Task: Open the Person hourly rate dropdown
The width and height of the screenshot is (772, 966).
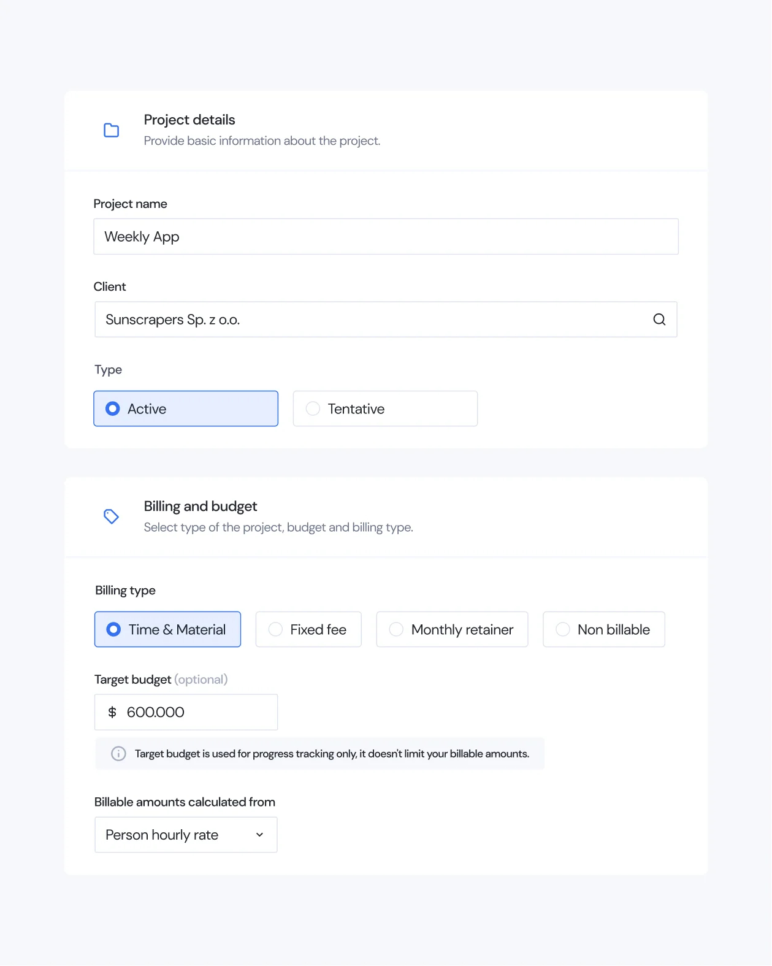Action: (x=186, y=835)
